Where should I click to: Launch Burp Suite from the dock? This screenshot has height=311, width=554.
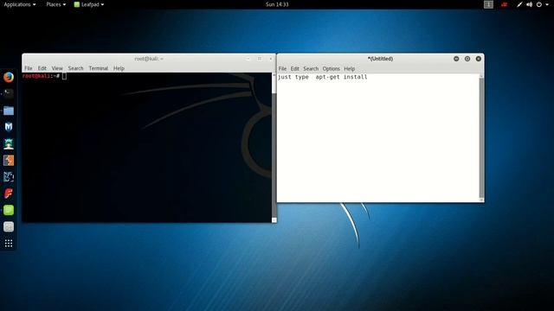pos(9,161)
